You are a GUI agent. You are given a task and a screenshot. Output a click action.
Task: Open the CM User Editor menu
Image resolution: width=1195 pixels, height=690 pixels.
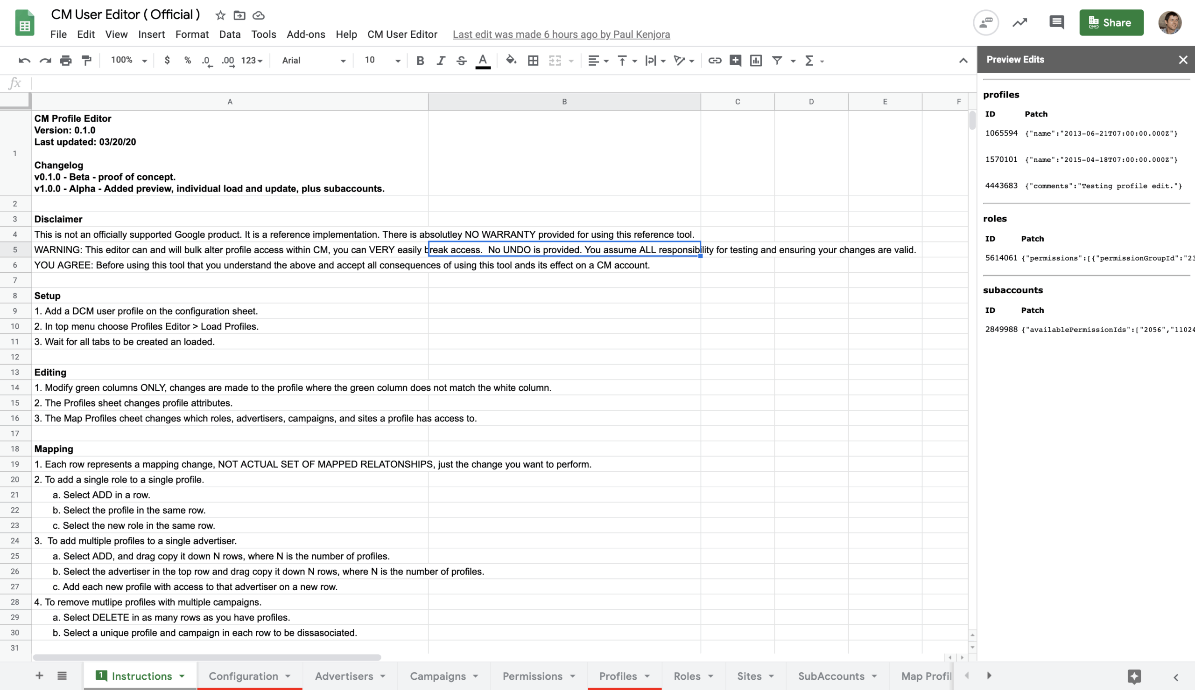(x=402, y=34)
